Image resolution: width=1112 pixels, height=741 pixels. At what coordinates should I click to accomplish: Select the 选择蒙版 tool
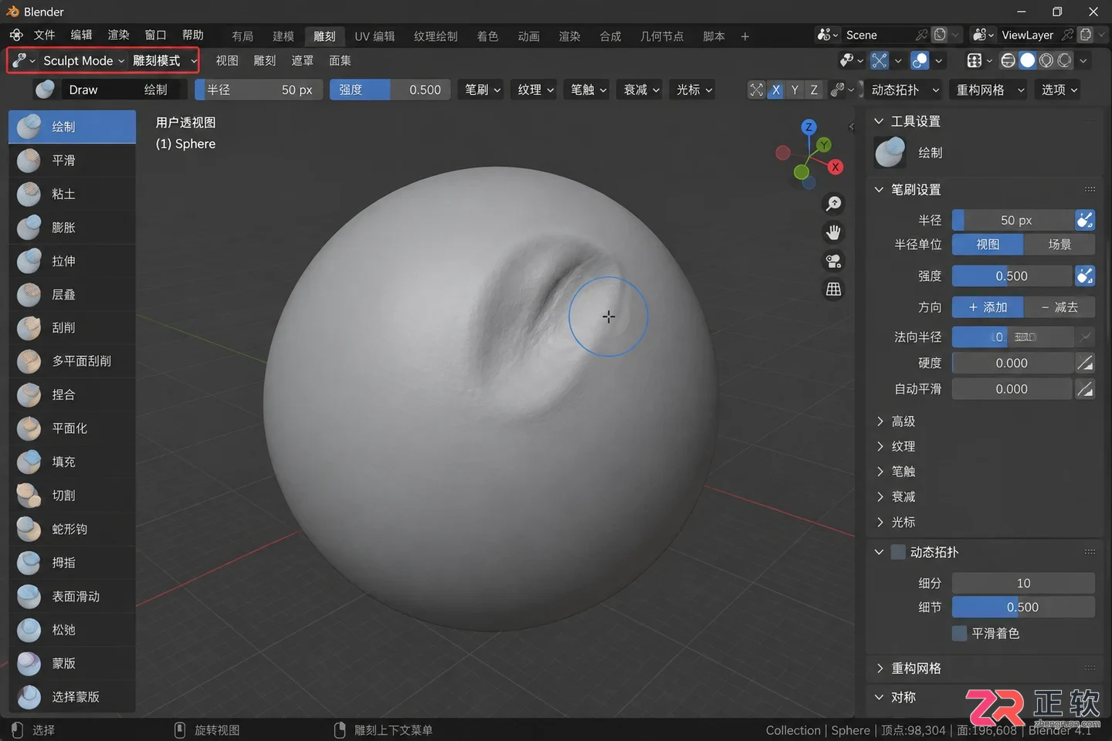72,697
